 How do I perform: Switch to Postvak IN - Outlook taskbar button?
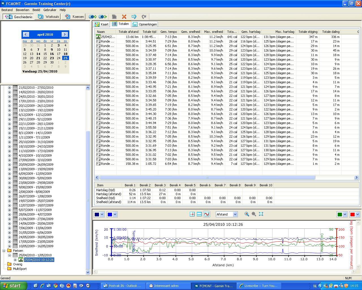[123, 286]
